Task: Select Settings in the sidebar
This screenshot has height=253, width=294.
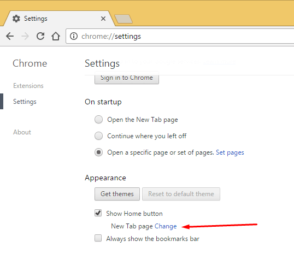Action: tap(25, 102)
